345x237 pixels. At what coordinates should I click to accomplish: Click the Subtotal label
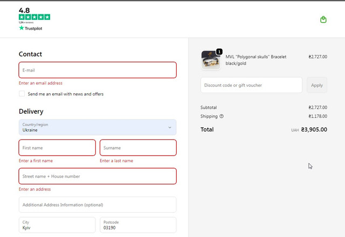pyautogui.click(x=209, y=107)
